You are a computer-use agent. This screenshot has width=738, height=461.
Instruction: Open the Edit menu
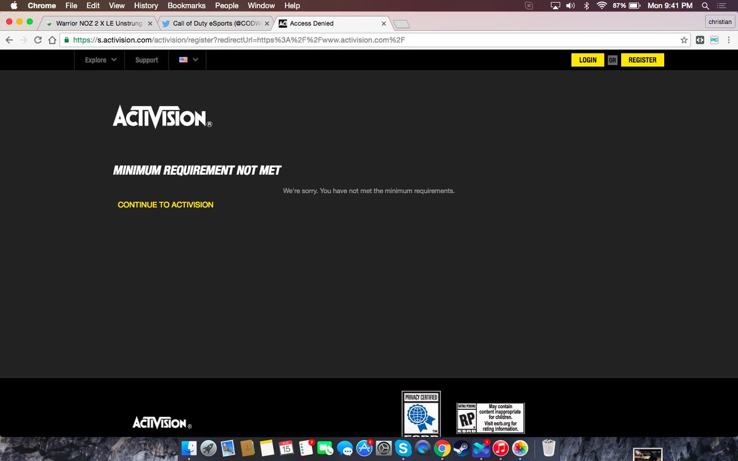click(x=93, y=6)
